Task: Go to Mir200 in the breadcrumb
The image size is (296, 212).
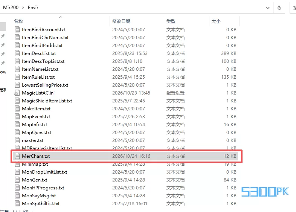Action: [11, 8]
